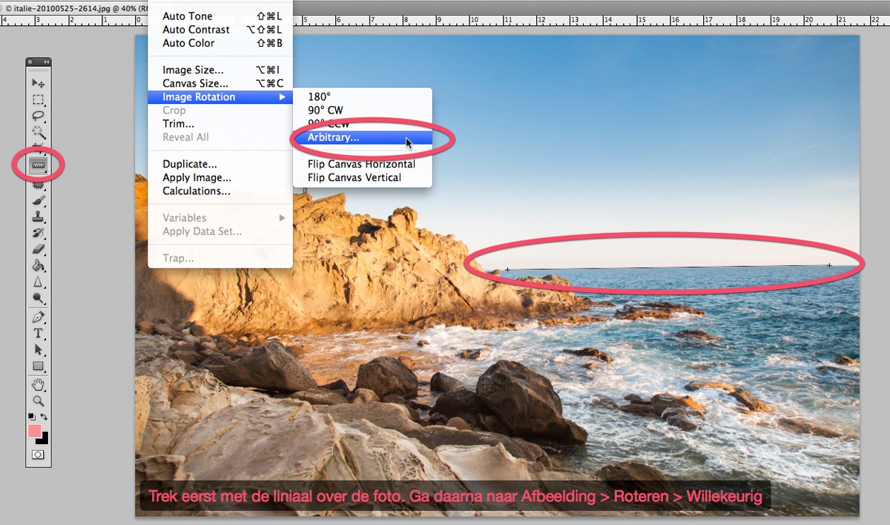Image resolution: width=890 pixels, height=525 pixels.
Task: Open the pink foreground color swatch
Action: (34, 431)
